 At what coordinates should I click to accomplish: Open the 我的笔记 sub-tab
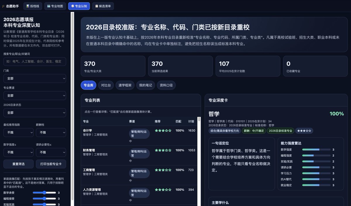coord(146,85)
